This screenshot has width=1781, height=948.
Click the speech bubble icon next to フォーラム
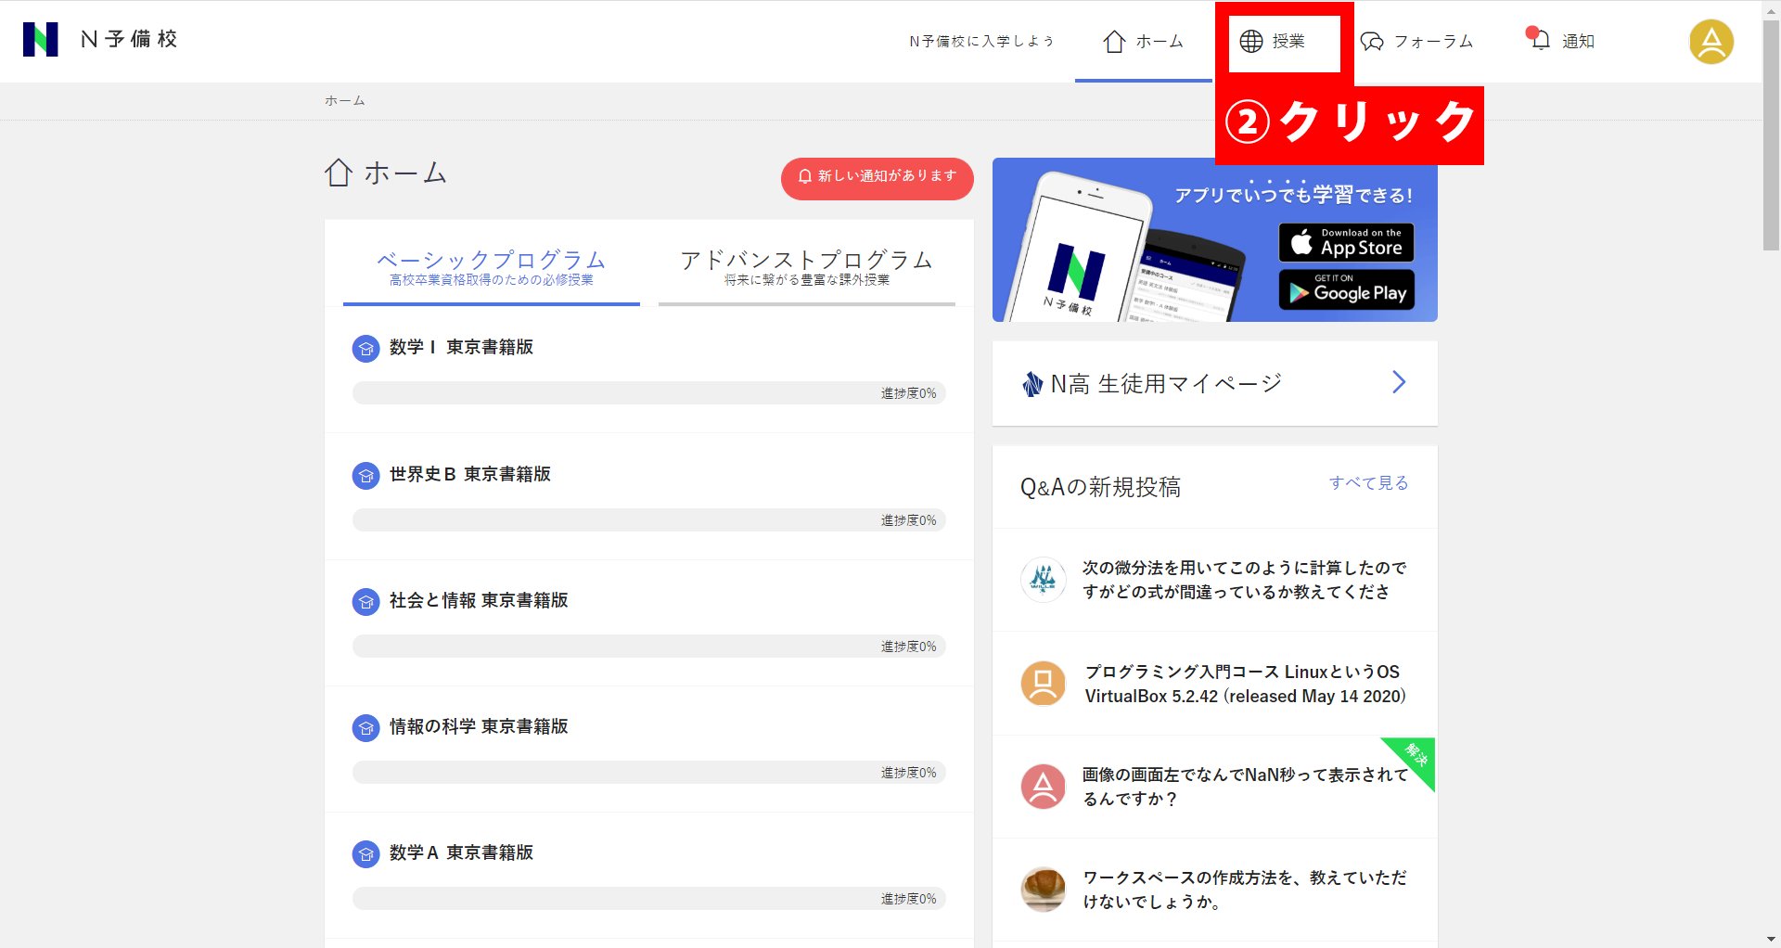[x=1372, y=42]
